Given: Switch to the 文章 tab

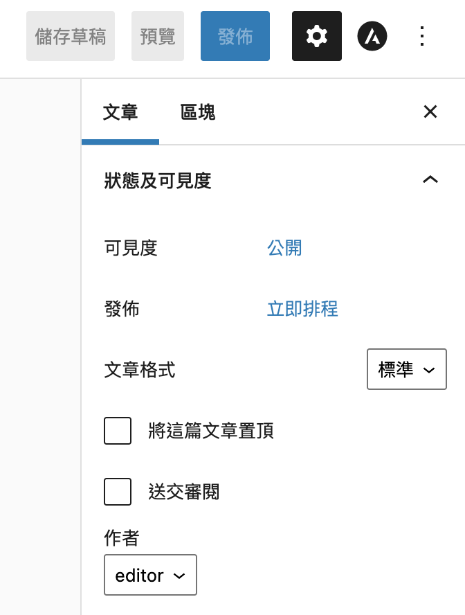Looking at the screenshot, I should pyautogui.click(x=120, y=112).
